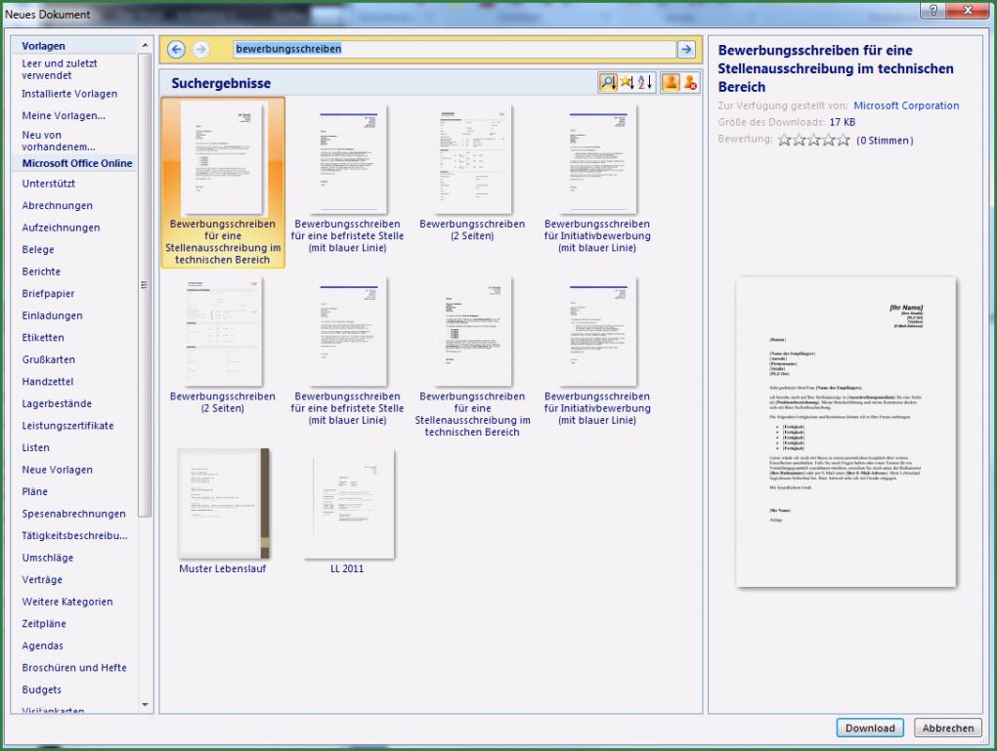Select Microsoft Office Online section
The width and height of the screenshot is (997, 751).
tap(77, 163)
